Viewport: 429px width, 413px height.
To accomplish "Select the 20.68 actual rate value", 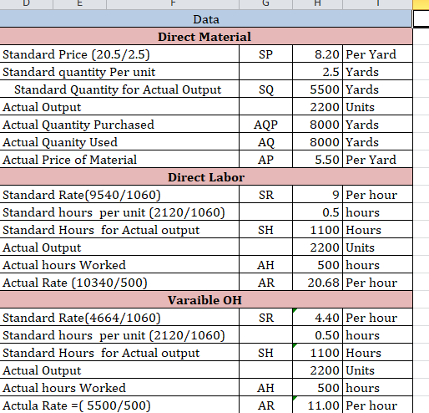I will tap(318, 283).
